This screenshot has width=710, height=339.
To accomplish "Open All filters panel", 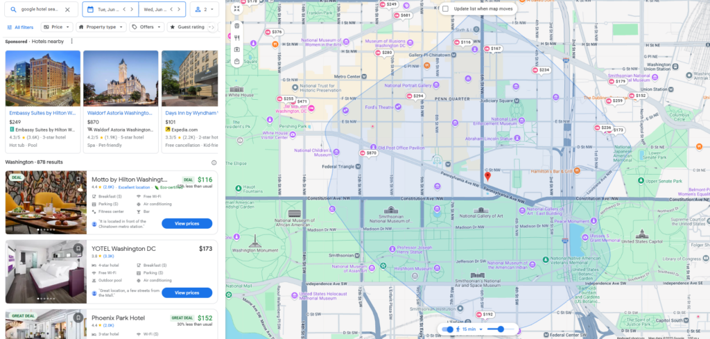I will (20, 27).
